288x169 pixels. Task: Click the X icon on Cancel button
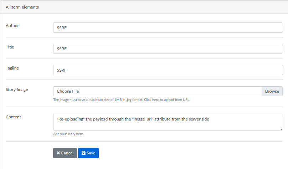tap(58, 153)
